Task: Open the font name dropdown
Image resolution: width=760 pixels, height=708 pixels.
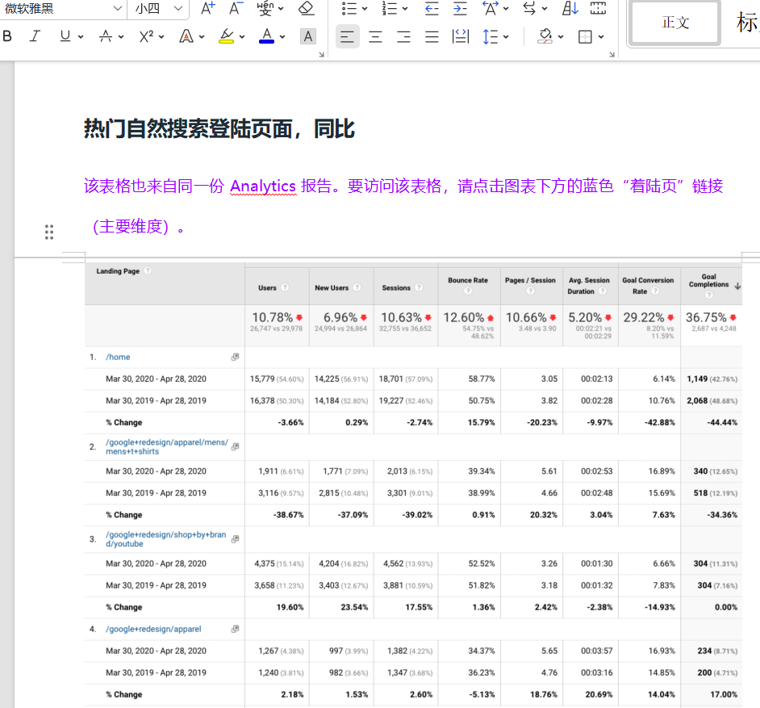Action: click(118, 9)
